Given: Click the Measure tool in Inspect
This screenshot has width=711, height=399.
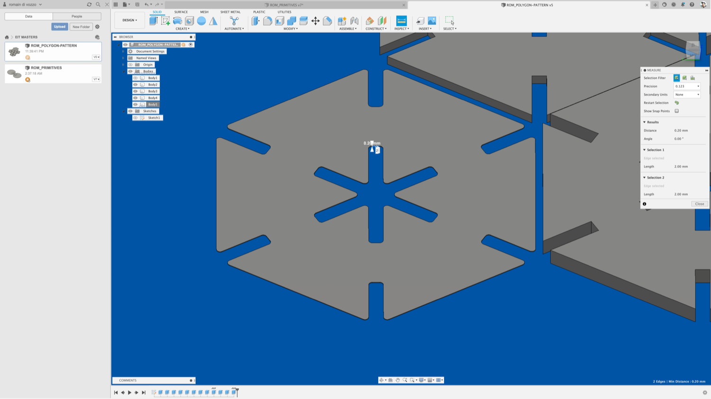Looking at the screenshot, I should coord(401,20).
